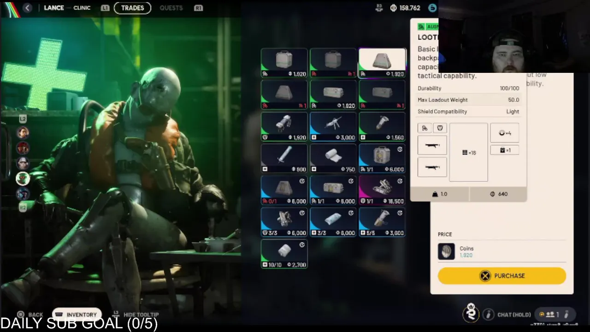
Task: Select the 10/10 item priced 2,700
Action: [284, 254]
